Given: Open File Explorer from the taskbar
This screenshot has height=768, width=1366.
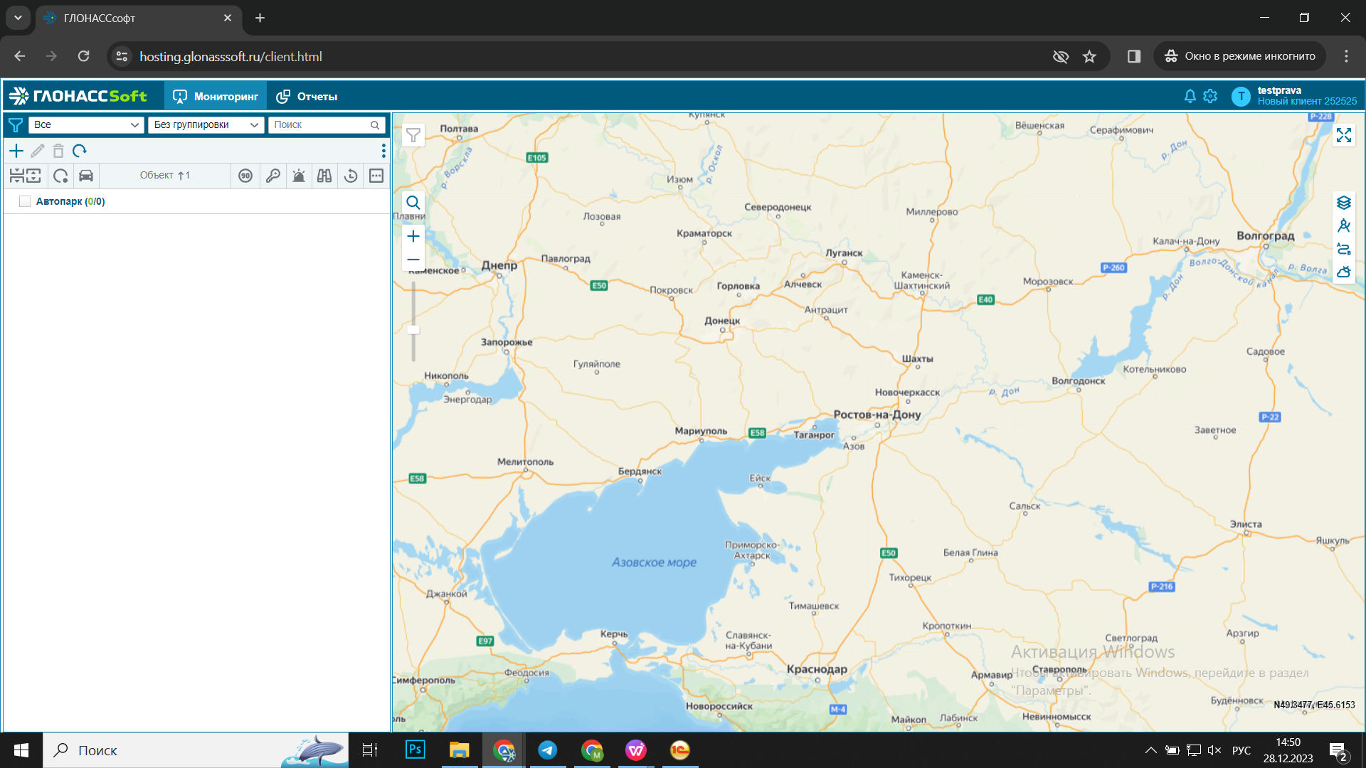Looking at the screenshot, I should pos(460,750).
